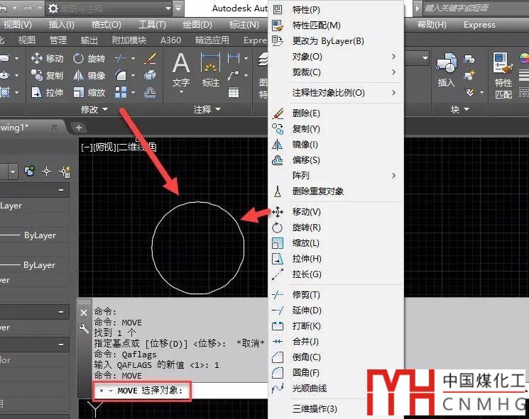
Task: Select the 移动 (Move) tool in ribbon
Action: coord(48,59)
